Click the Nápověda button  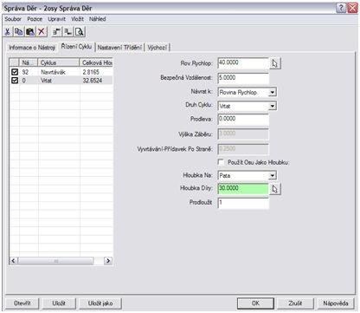pos(336,303)
